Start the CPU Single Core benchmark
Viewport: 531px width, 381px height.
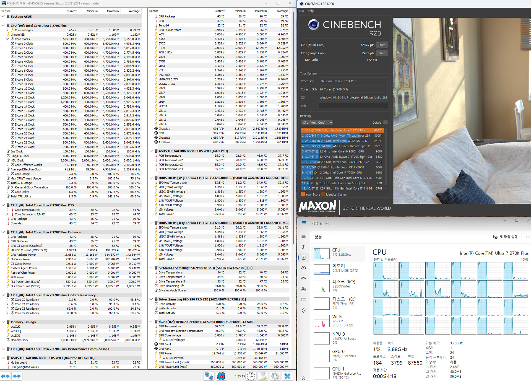point(381,53)
